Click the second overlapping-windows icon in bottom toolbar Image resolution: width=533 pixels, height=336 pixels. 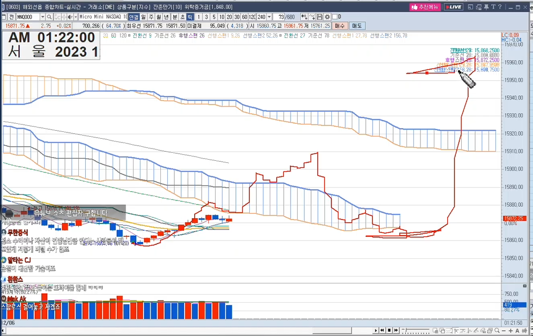[442, 330]
